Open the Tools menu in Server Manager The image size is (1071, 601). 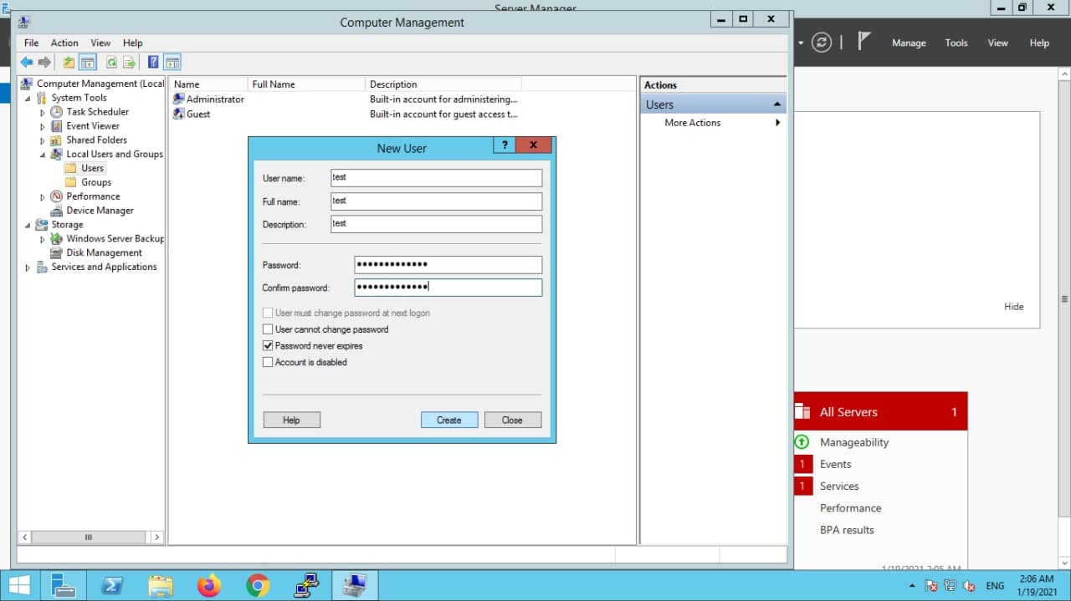(x=956, y=43)
